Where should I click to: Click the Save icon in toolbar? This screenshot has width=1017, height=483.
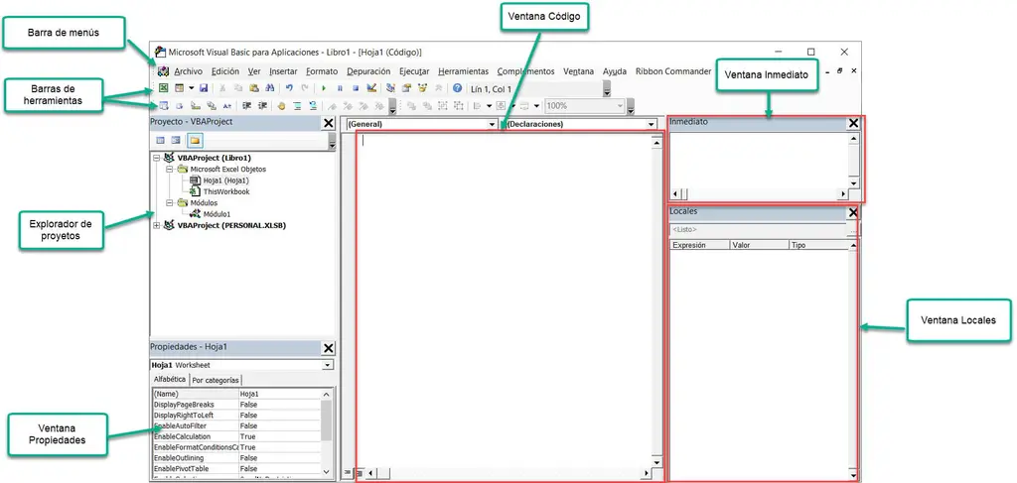(x=204, y=88)
